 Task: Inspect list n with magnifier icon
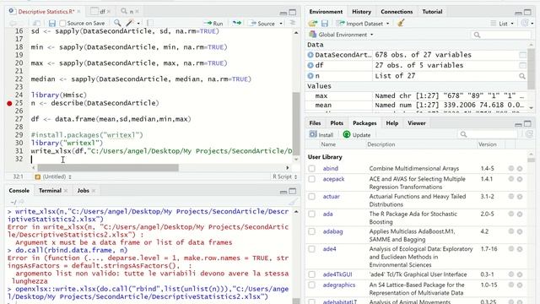[x=522, y=76]
